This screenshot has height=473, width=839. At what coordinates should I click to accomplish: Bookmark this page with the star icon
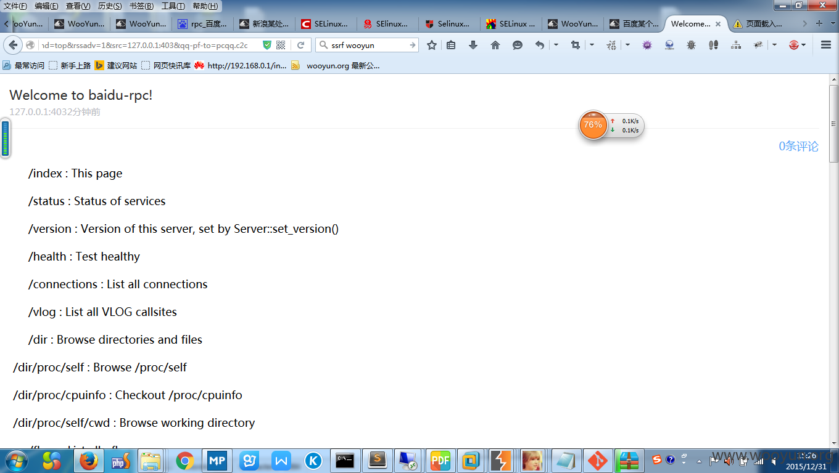[x=432, y=45]
